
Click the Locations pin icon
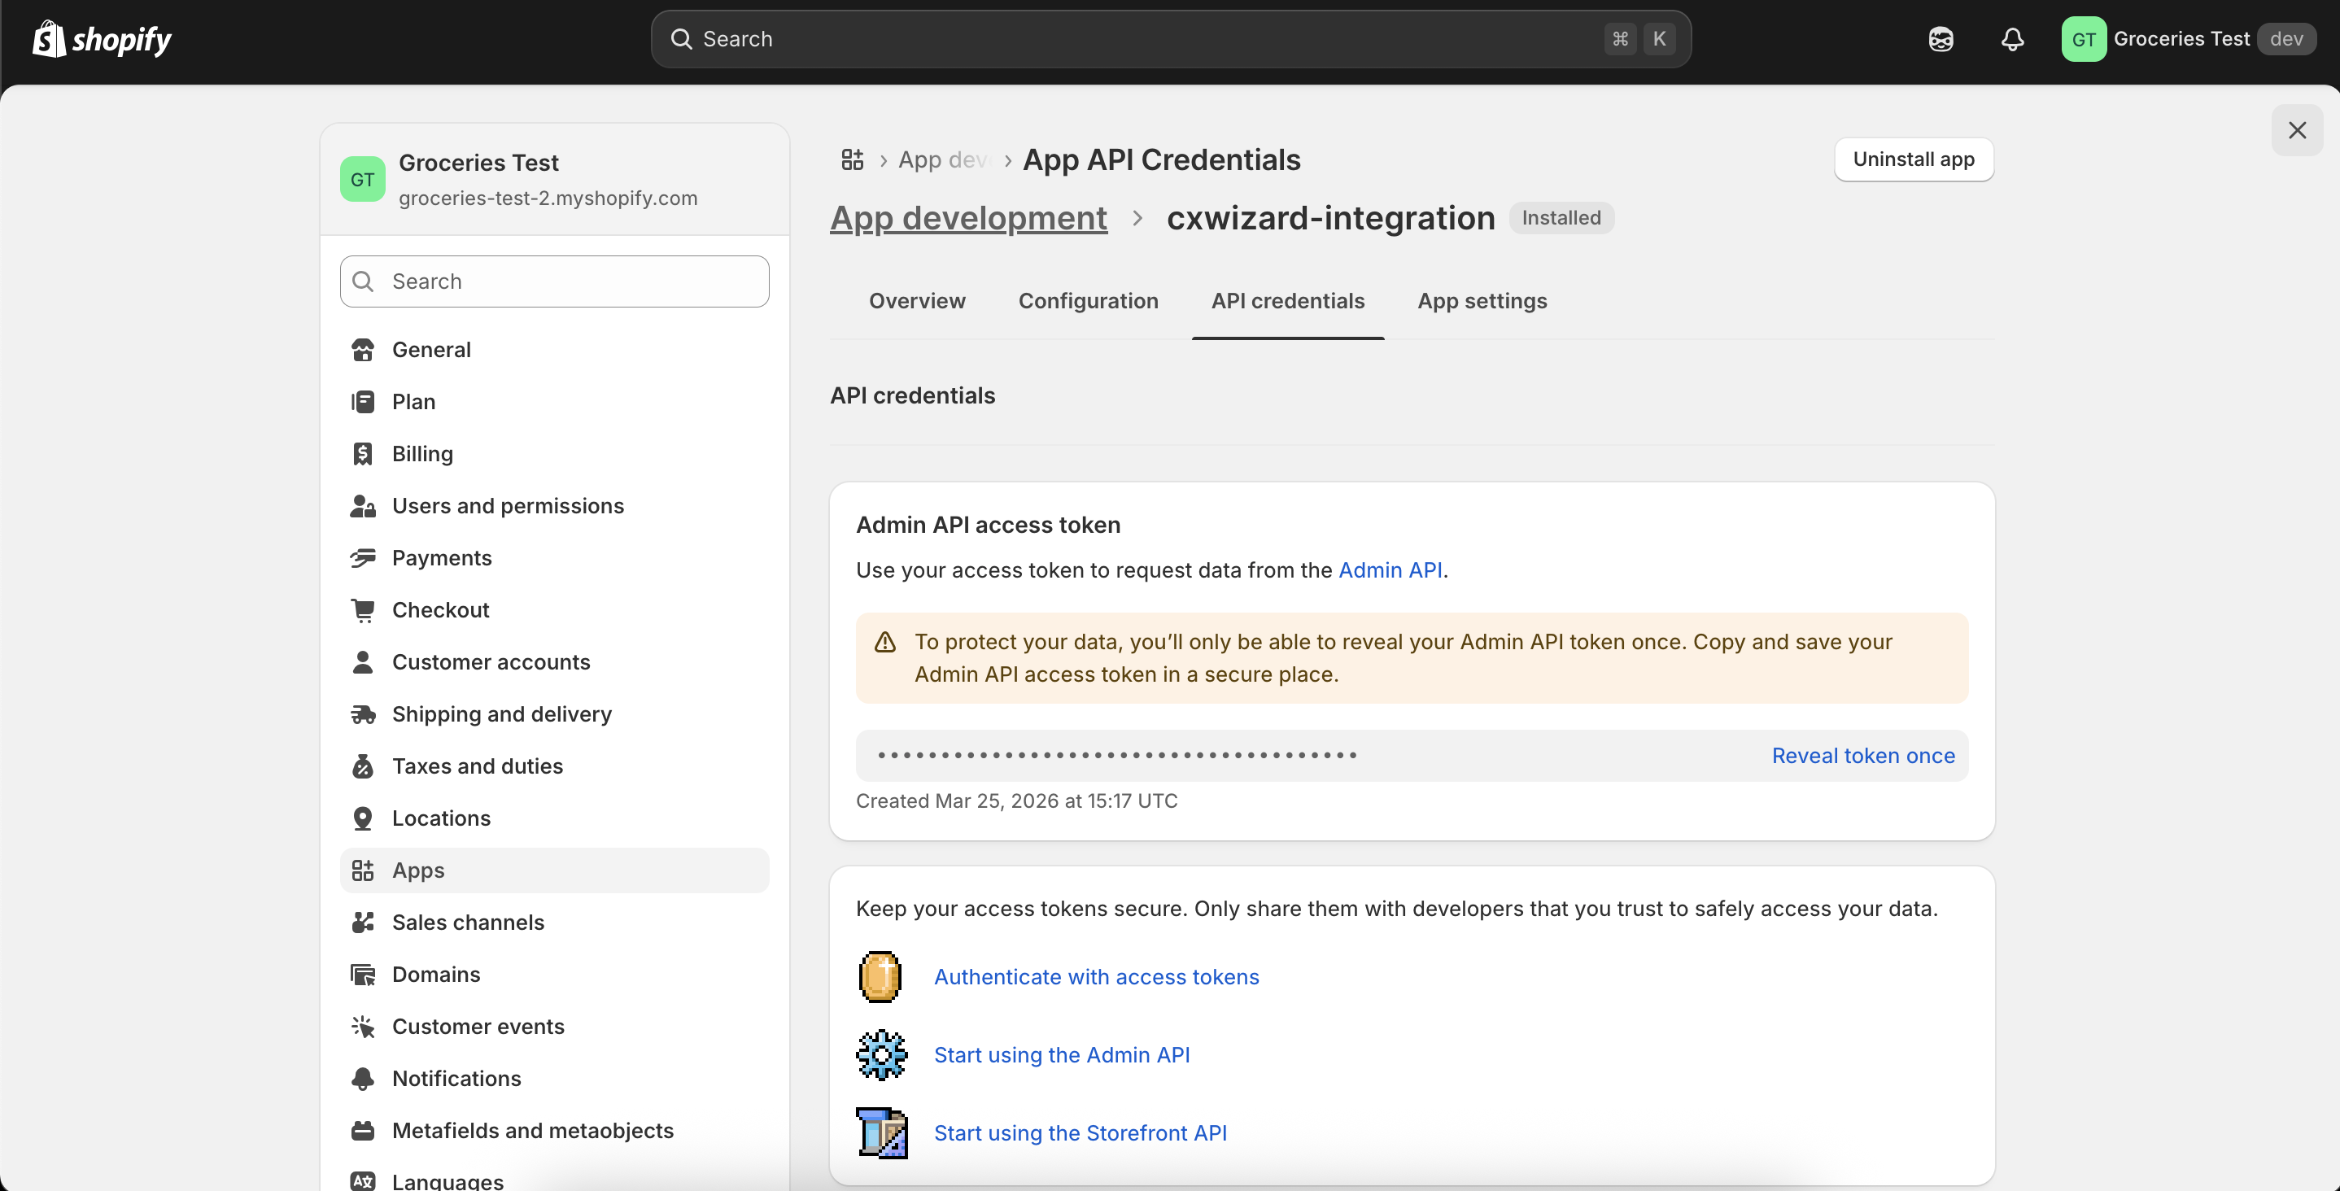[x=364, y=818]
